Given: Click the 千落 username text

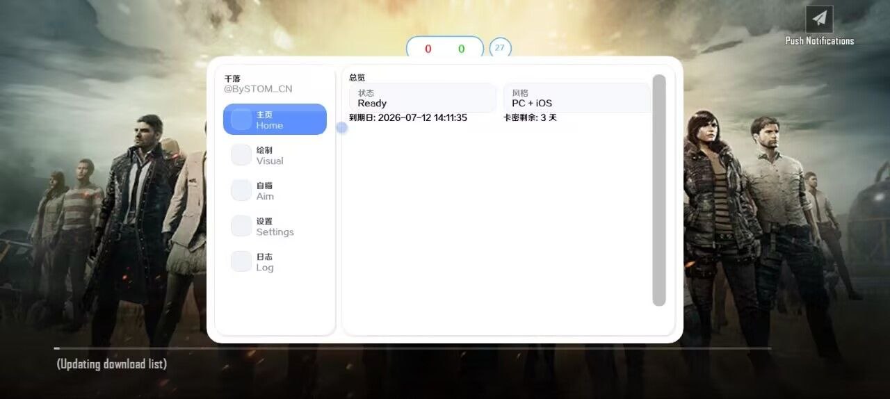Looking at the screenshot, I should pos(232,79).
